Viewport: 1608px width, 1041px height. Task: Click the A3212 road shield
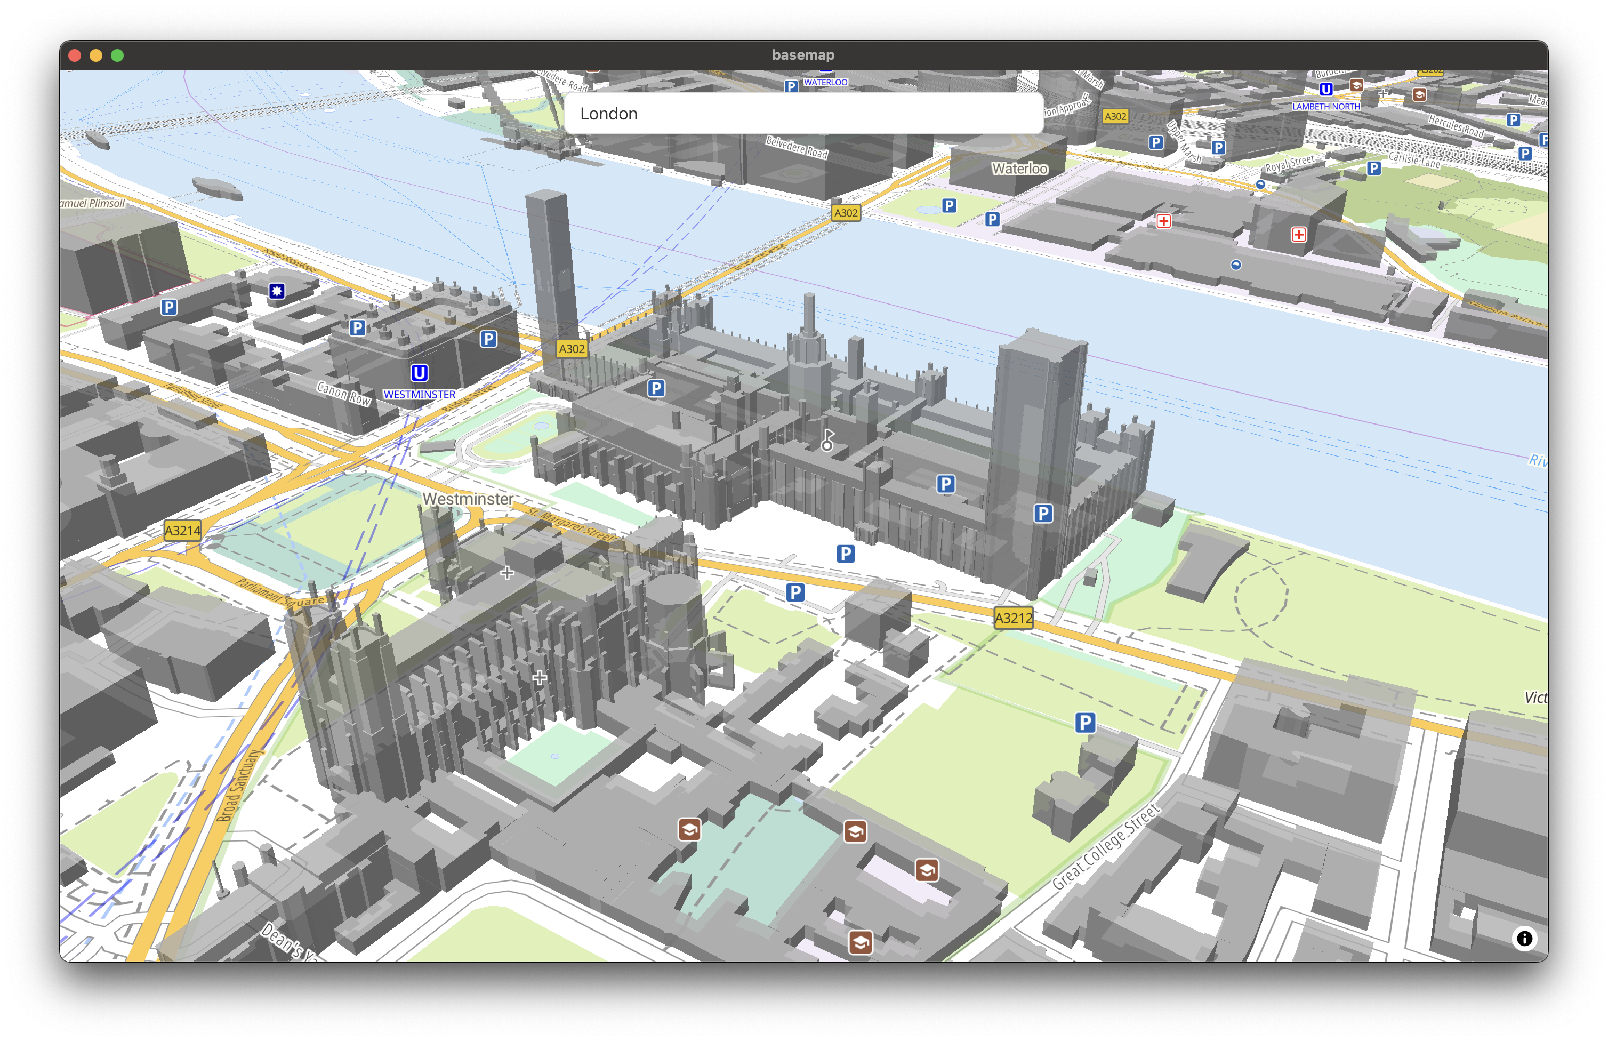point(1014,618)
